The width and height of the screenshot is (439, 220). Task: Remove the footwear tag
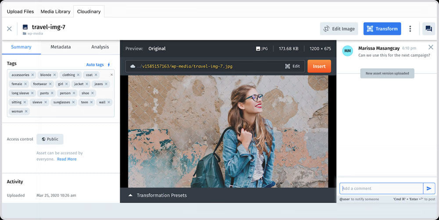point(50,84)
